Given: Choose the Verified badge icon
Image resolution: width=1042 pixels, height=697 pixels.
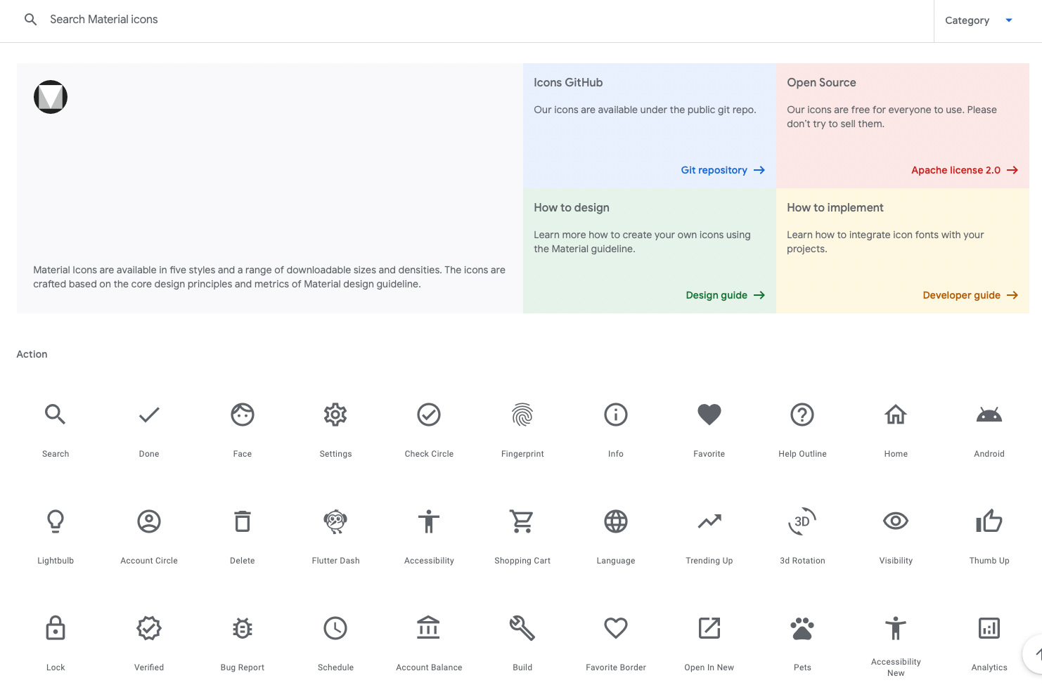Looking at the screenshot, I should 149,629.
